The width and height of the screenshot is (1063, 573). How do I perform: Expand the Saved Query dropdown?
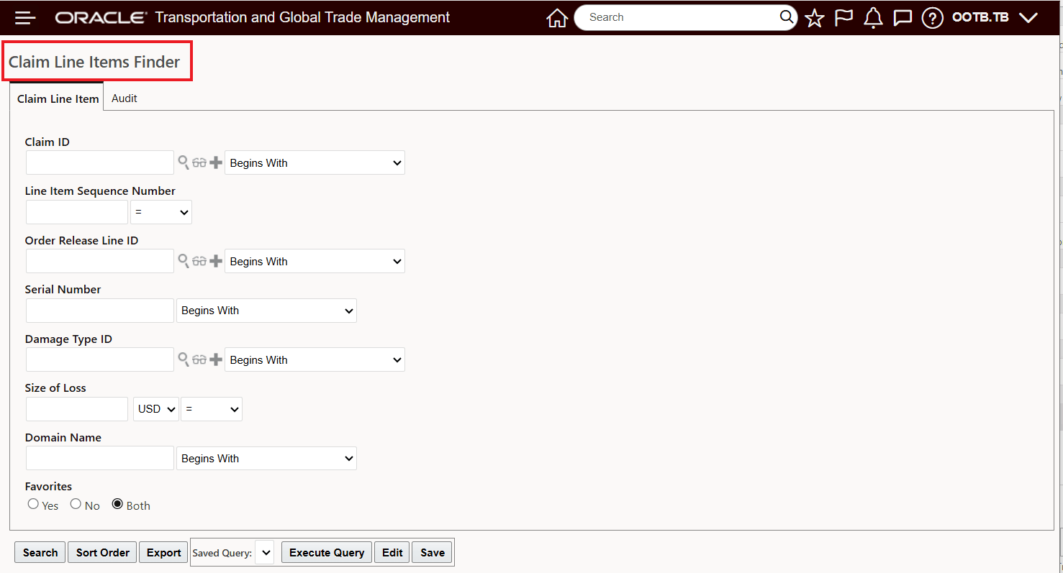265,552
